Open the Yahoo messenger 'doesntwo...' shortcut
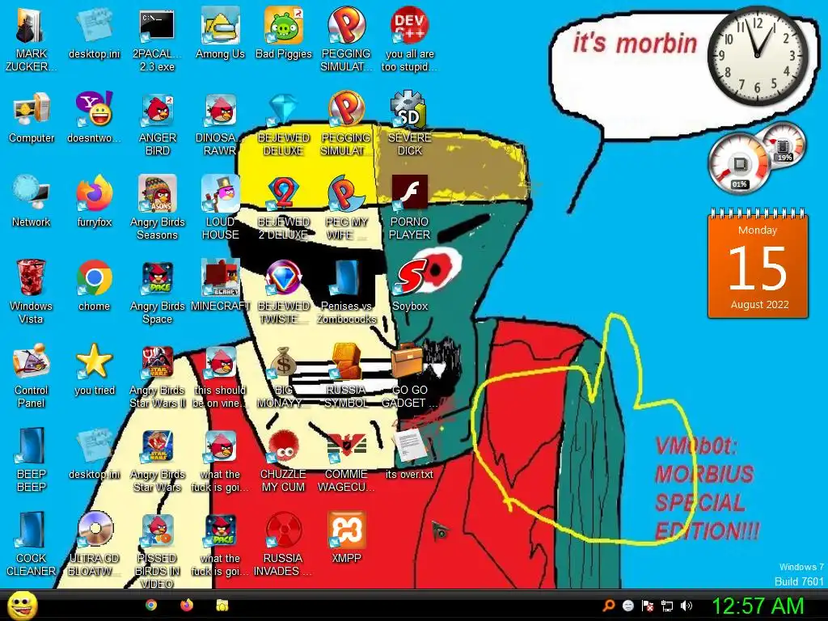Image resolution: width=828 pixels, height=621 pixels. pyautogui.click(x=94, y=110)
